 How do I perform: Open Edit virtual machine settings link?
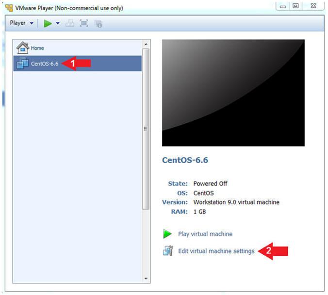pyautogui.click(x=216, y=251)
